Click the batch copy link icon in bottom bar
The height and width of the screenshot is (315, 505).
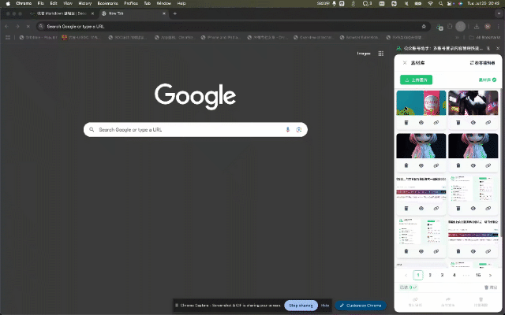tap(415, 299)
